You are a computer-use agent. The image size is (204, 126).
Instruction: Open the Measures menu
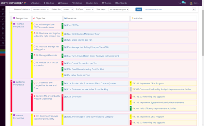64,3
